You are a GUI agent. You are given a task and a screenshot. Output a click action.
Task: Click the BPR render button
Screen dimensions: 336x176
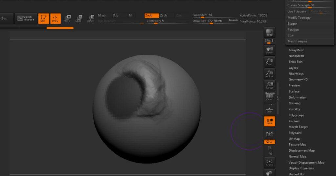[x=269, y=32]
